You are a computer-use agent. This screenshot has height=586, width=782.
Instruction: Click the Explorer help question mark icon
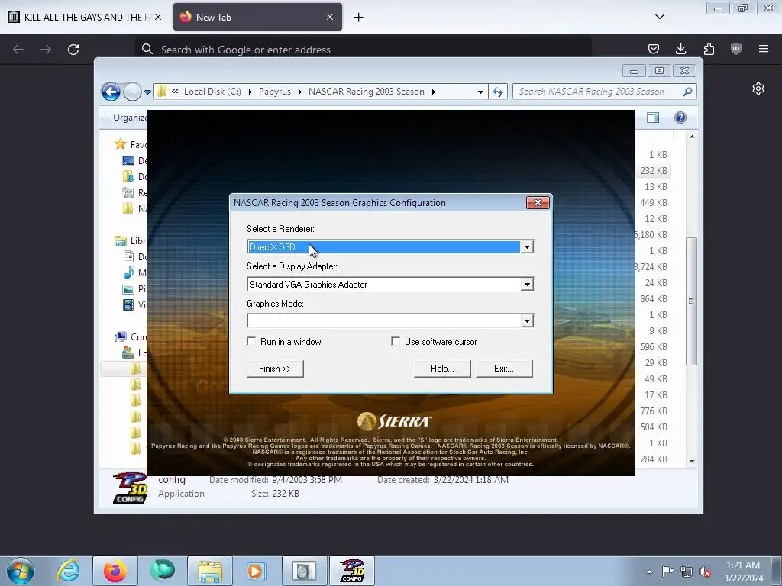coord(680,118)
